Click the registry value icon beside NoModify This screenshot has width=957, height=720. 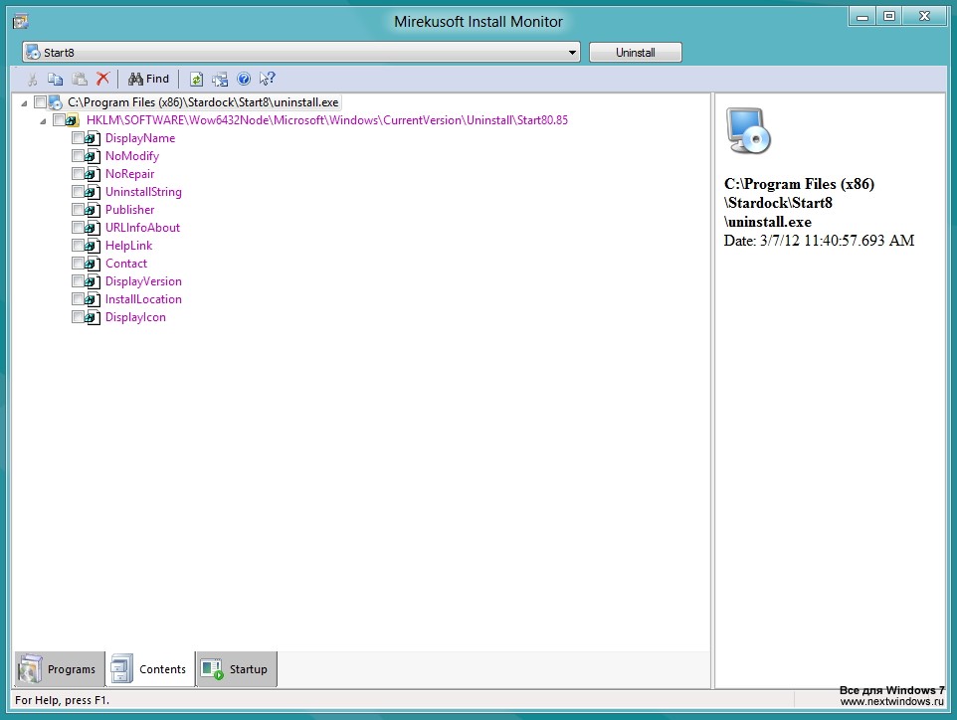pos(93,156)
